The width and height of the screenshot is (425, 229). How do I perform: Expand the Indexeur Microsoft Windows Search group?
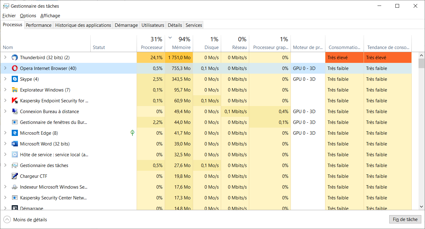[x=5, y=187]
